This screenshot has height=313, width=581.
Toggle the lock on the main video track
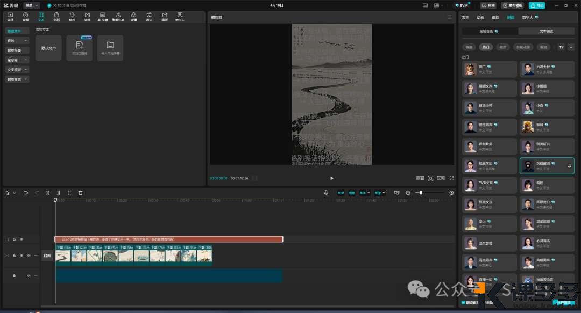click(x=14, y=256)
